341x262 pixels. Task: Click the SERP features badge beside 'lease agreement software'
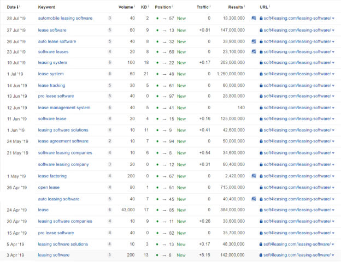pos(110,141)
